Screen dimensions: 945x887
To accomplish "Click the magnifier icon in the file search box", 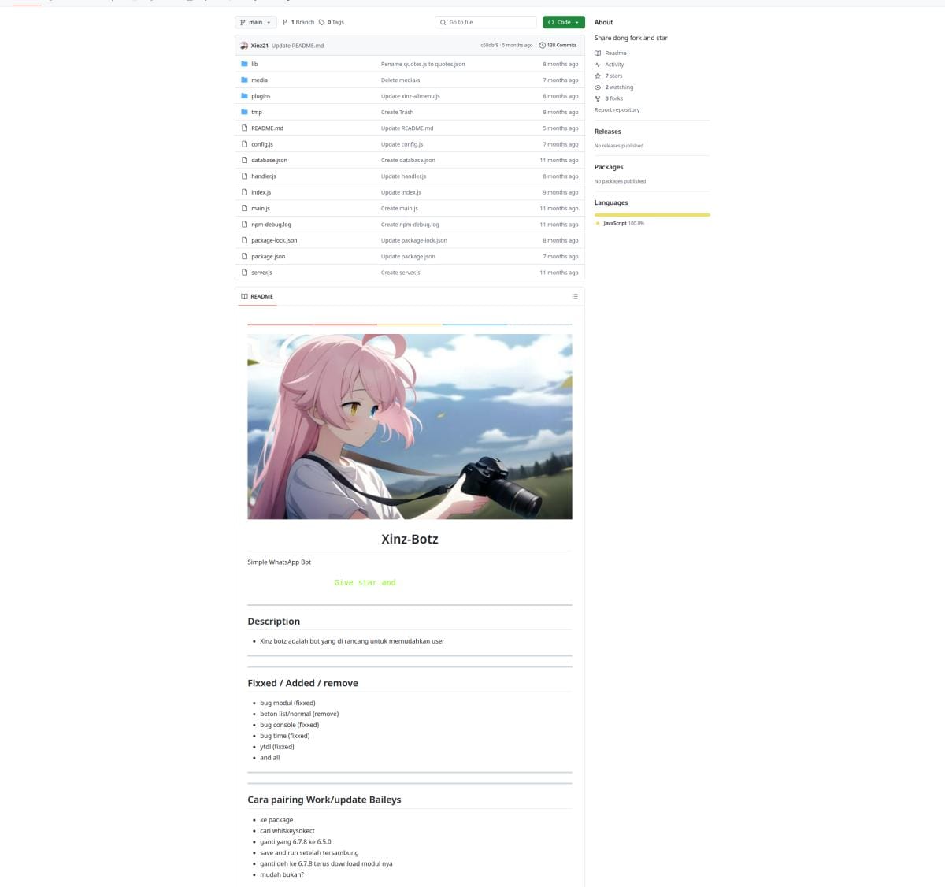I will [x=443, y=22].
